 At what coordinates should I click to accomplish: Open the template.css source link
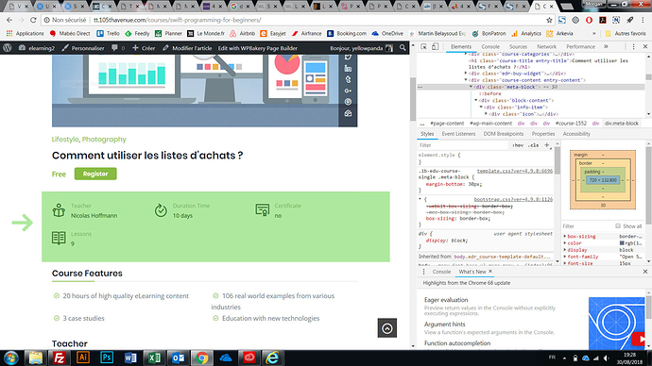coord(515,171)
